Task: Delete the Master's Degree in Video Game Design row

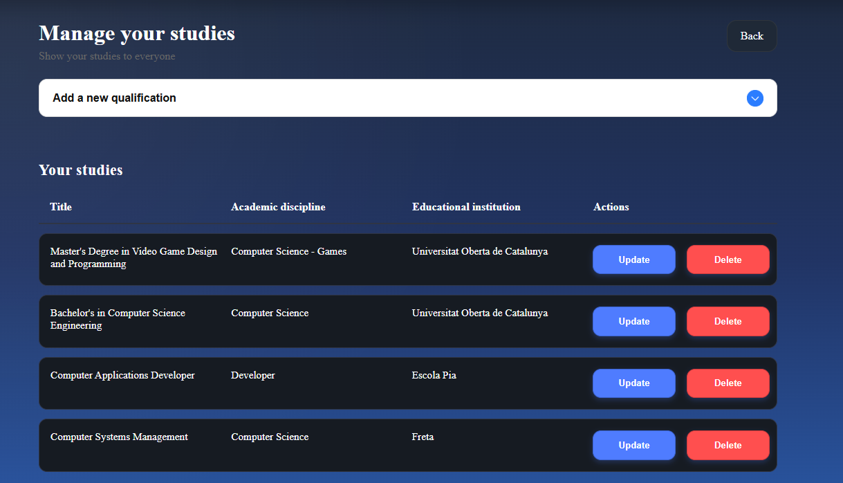Action: (728, 259)
